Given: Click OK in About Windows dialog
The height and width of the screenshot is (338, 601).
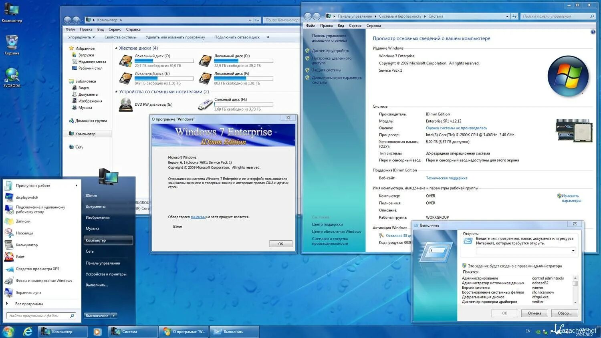Looking at the screenshot, I should [280, 243].
